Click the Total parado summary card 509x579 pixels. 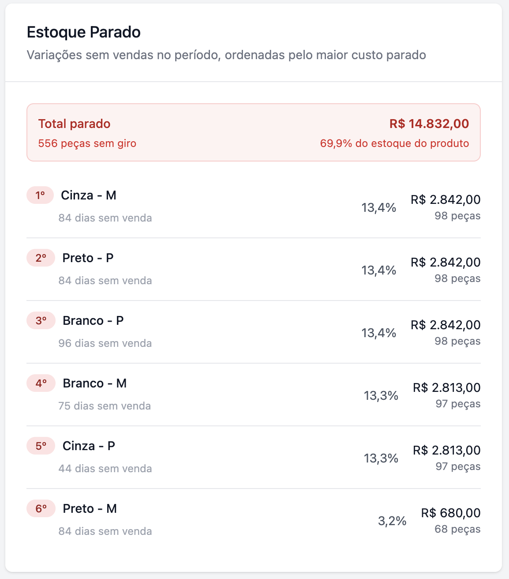point(254,132)
